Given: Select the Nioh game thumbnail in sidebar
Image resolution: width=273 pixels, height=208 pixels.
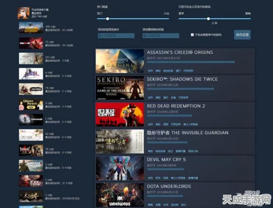Looking at the screenshot, I should point(31,150).
